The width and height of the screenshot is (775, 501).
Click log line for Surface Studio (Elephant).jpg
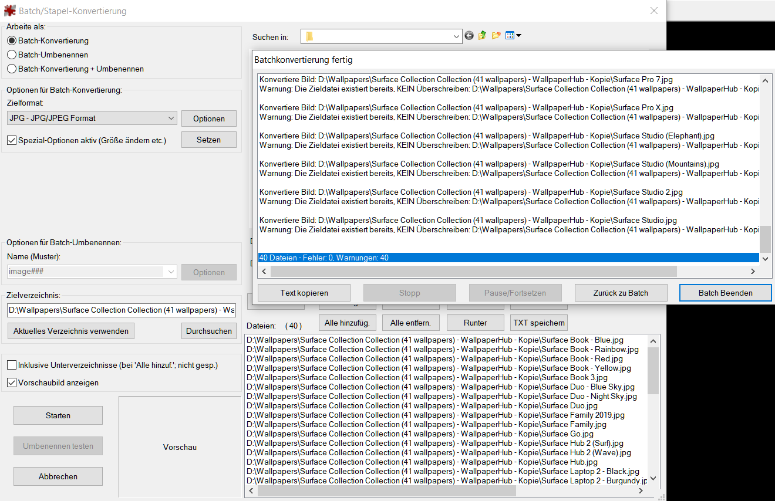pos(487,136)
